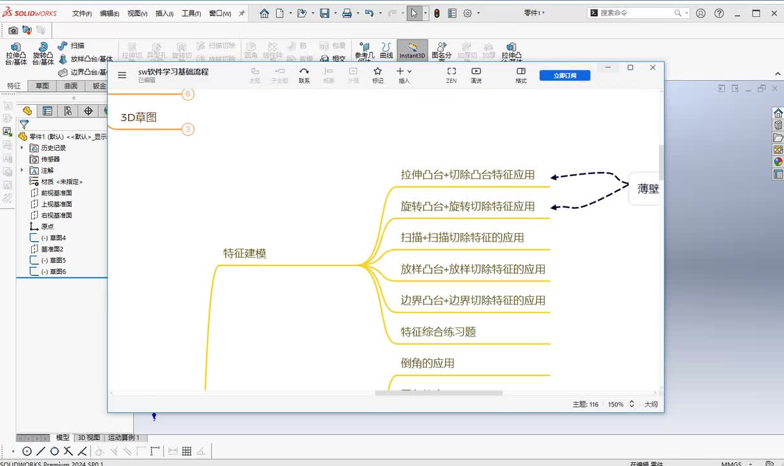Pin the SolidWorks menu bar

coord(242,13)
